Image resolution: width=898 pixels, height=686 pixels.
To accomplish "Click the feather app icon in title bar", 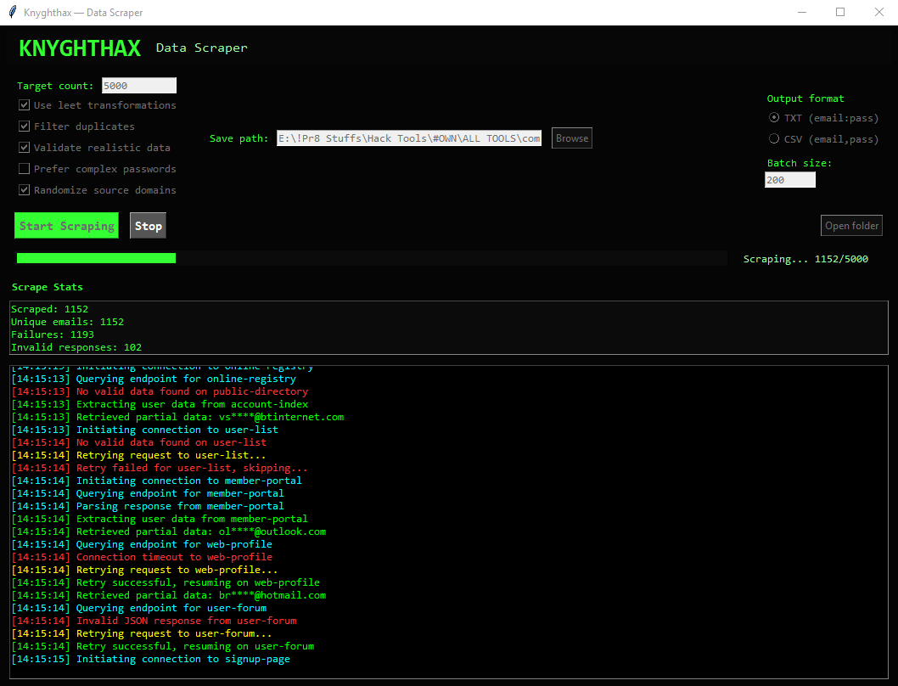I will click(13, 12).
